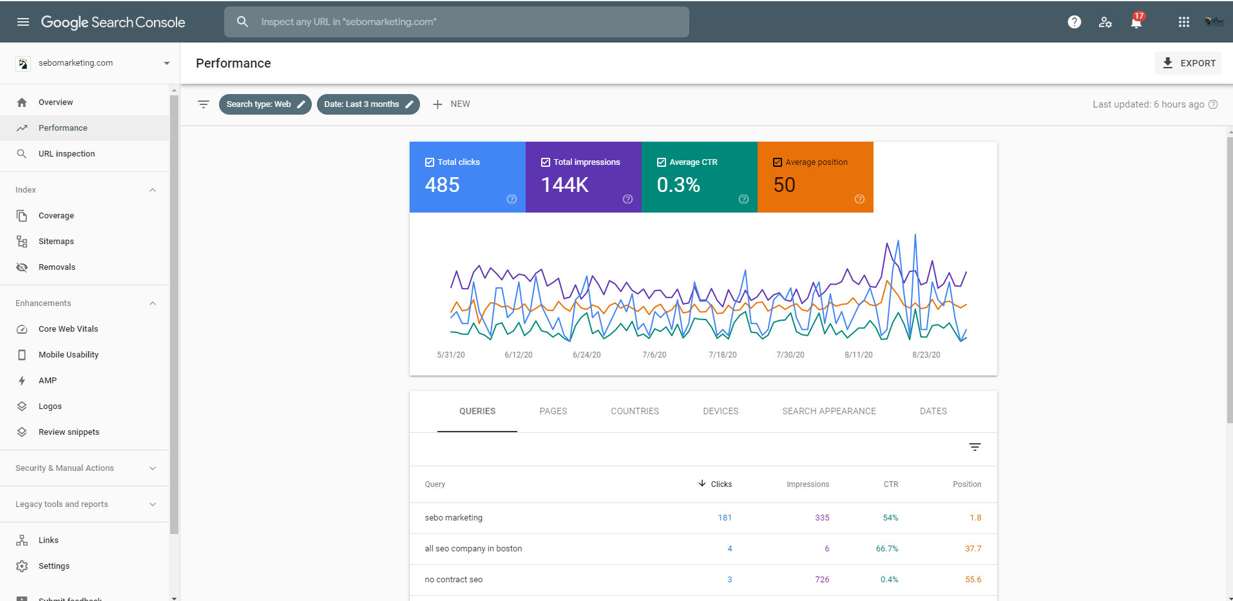Click the Mobile Usability phone icon

(x=22, y=355)
